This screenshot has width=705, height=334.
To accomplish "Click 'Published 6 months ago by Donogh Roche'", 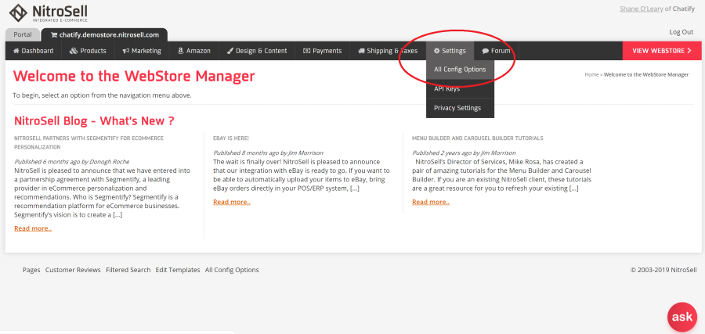I will 72,162.
